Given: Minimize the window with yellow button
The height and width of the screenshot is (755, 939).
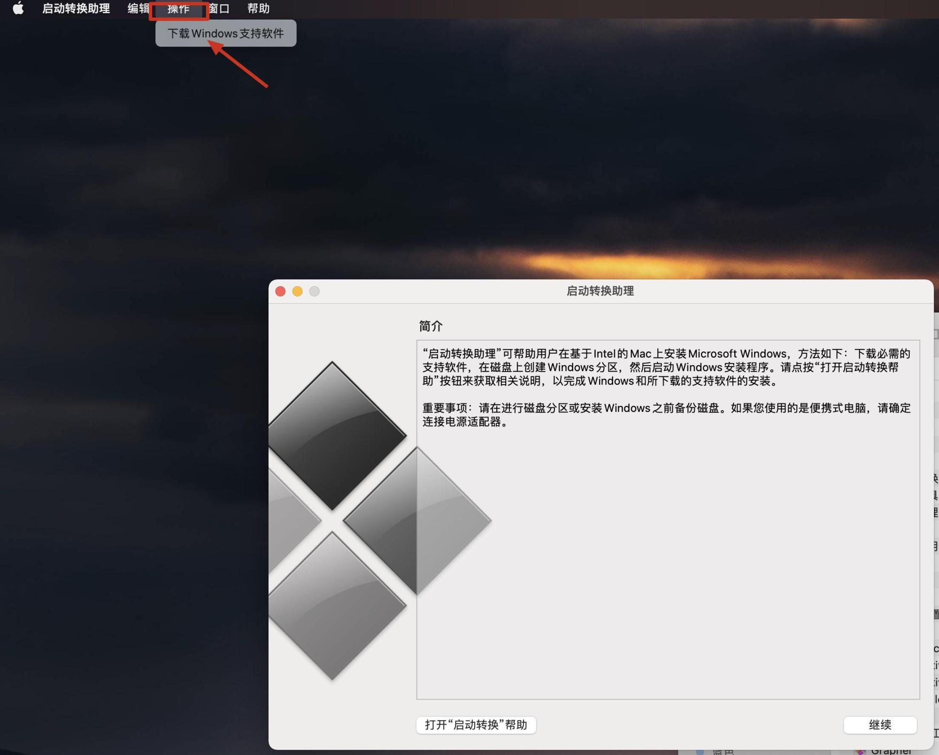Looking at the screenshot, I should tap(298, 291).
